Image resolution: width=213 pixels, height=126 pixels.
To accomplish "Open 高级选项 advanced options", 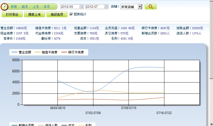I will coord(57,15).
